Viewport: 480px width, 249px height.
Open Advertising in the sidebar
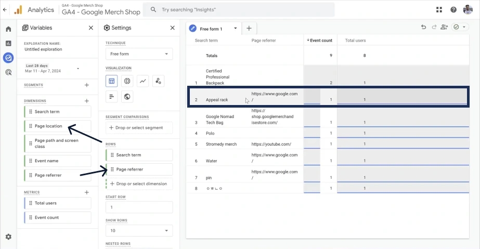coord(8,72)
